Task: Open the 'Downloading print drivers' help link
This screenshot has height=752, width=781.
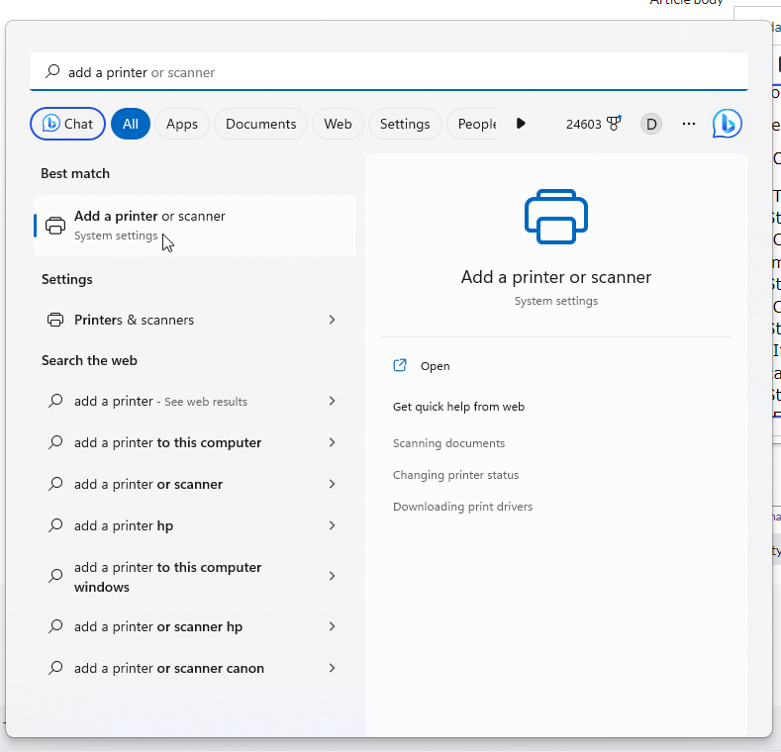Action: (x=462, y=507)
